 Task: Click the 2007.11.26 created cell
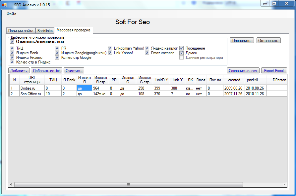(234, 94)
